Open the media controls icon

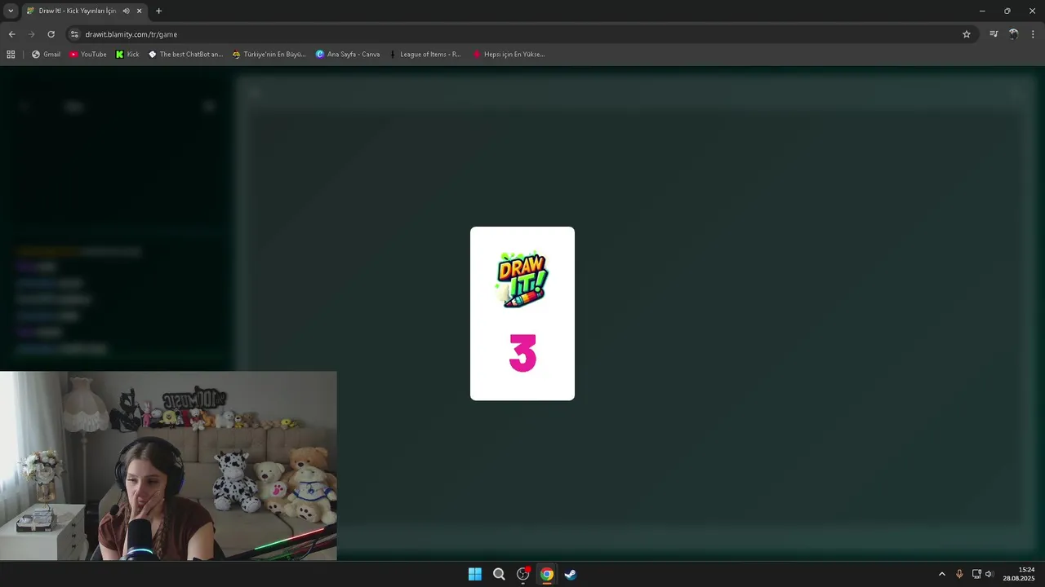coord(994,34)
